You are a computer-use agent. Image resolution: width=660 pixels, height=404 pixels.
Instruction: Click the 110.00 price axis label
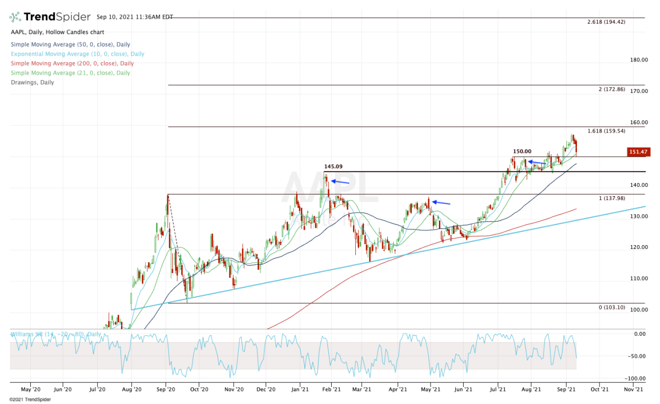pyautogui.click(x=640, y=279)
